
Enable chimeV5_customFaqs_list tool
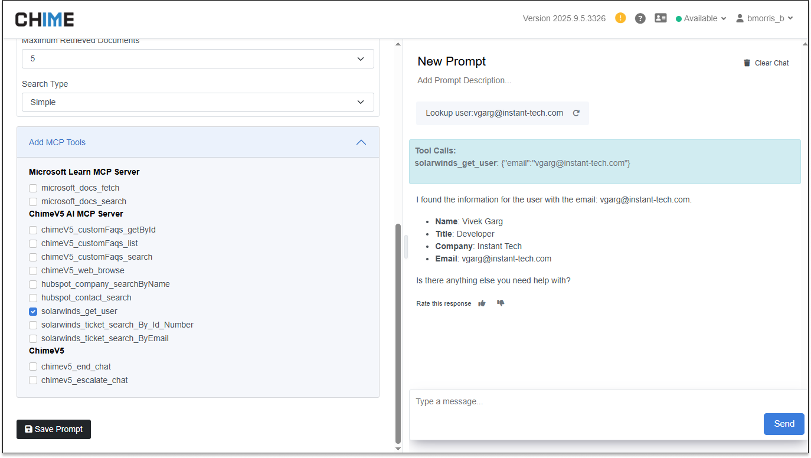click(x=33, y=243)
